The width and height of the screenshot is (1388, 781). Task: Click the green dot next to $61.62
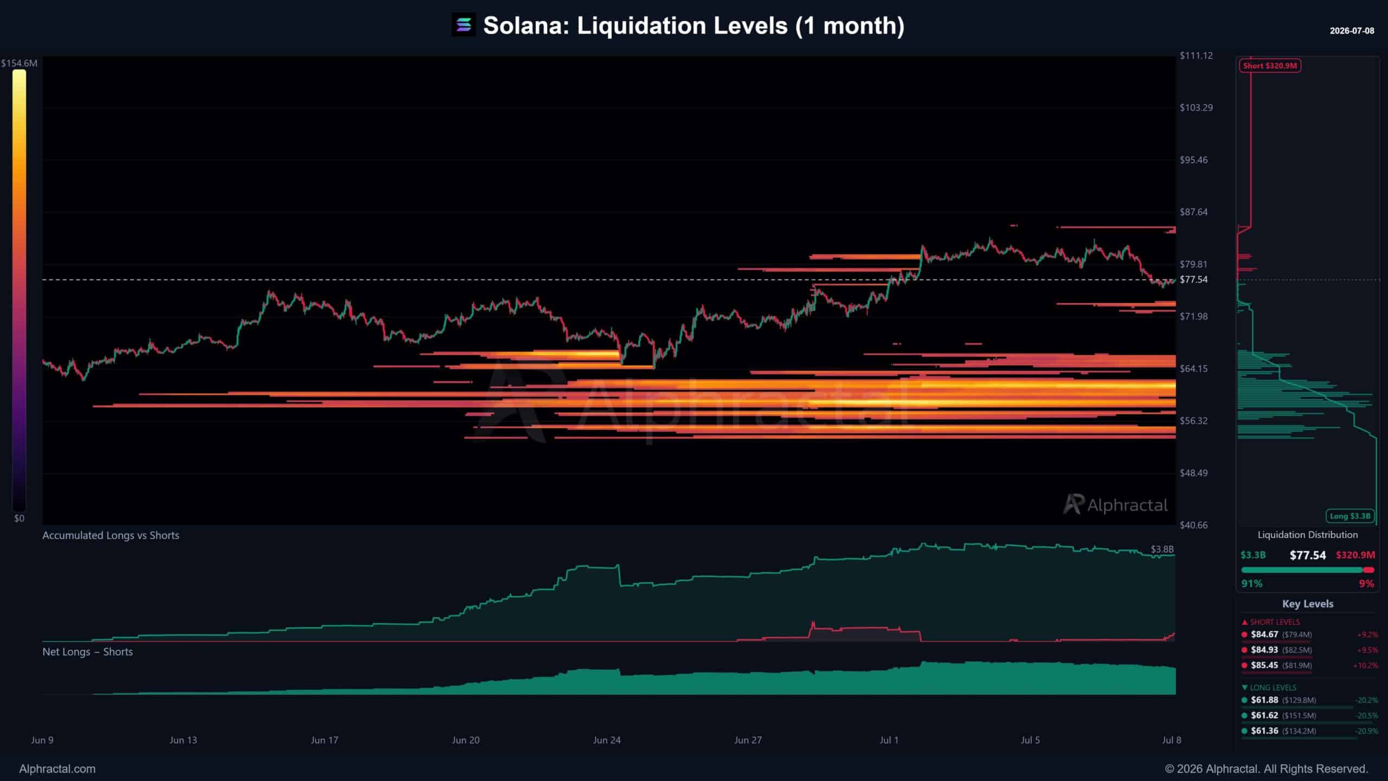pyautogui.click(x=1244, y=715)
